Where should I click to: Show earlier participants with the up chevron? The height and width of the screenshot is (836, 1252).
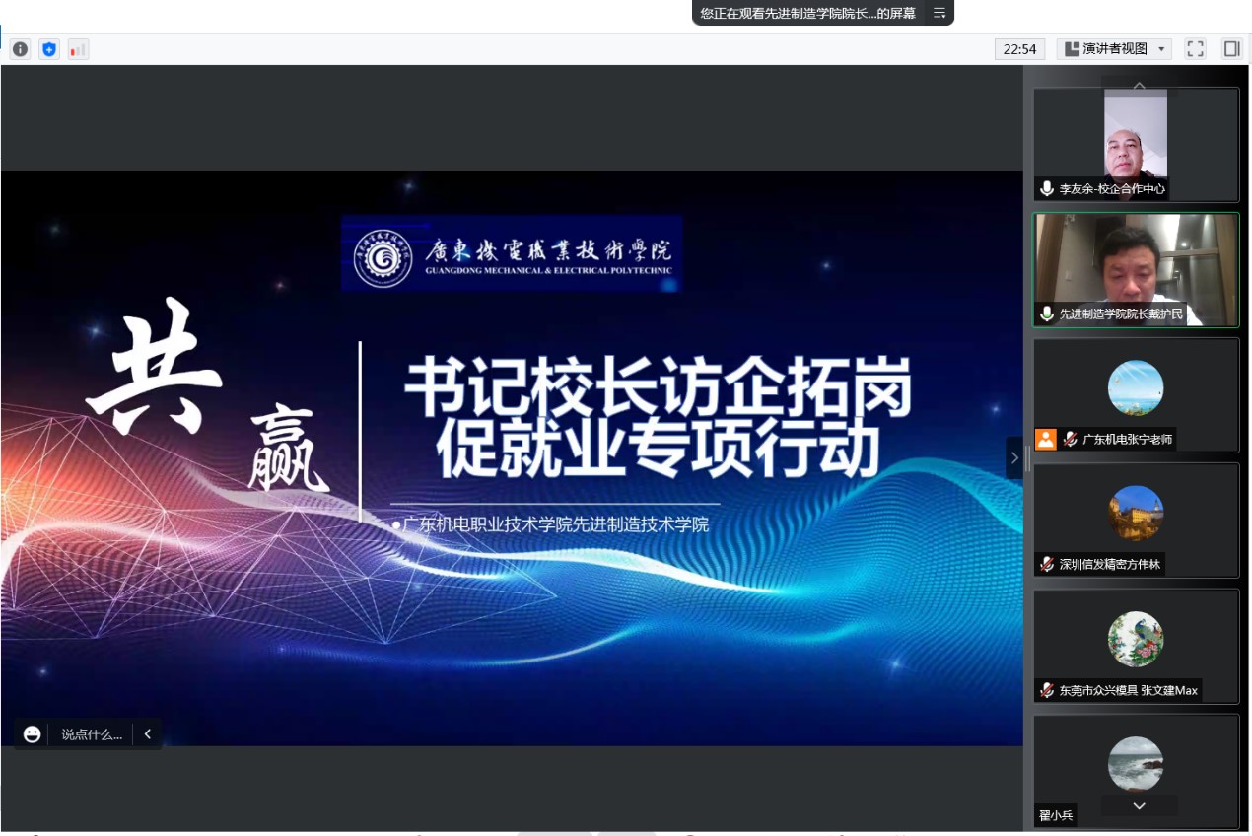pos(1139,86)
